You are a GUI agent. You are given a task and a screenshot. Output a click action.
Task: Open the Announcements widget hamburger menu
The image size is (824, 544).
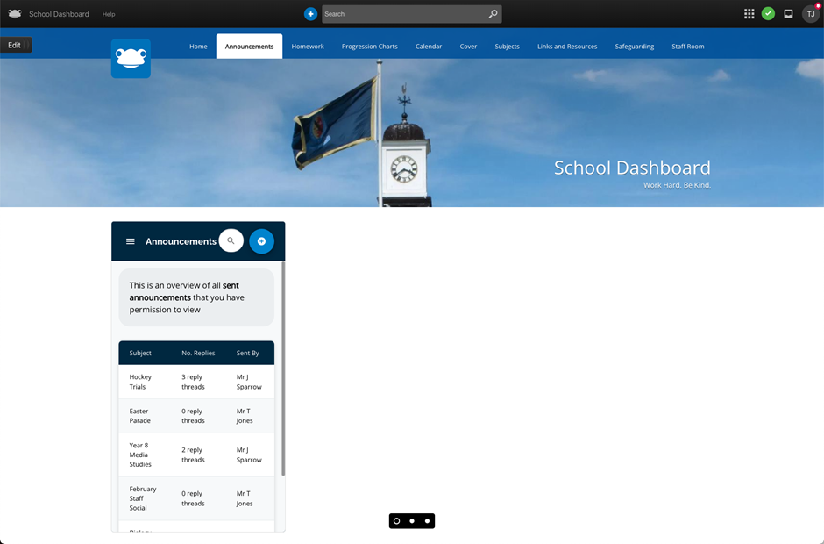click(x=131, y=241)
